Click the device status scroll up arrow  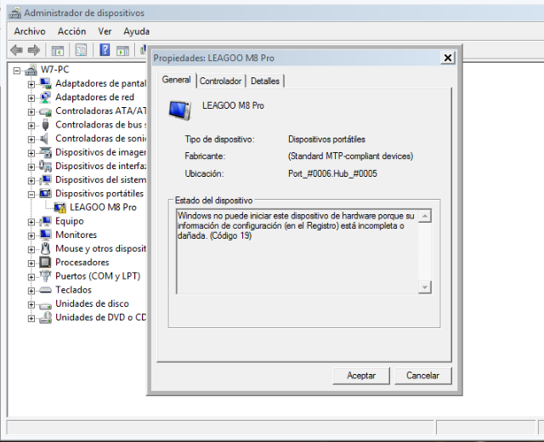(425, 216)
